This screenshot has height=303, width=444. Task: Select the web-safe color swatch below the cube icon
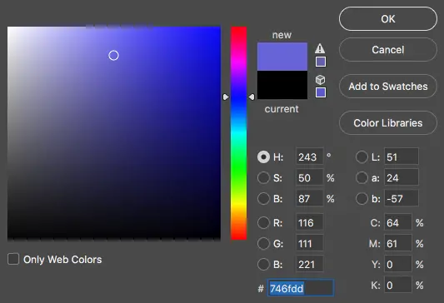321,92
